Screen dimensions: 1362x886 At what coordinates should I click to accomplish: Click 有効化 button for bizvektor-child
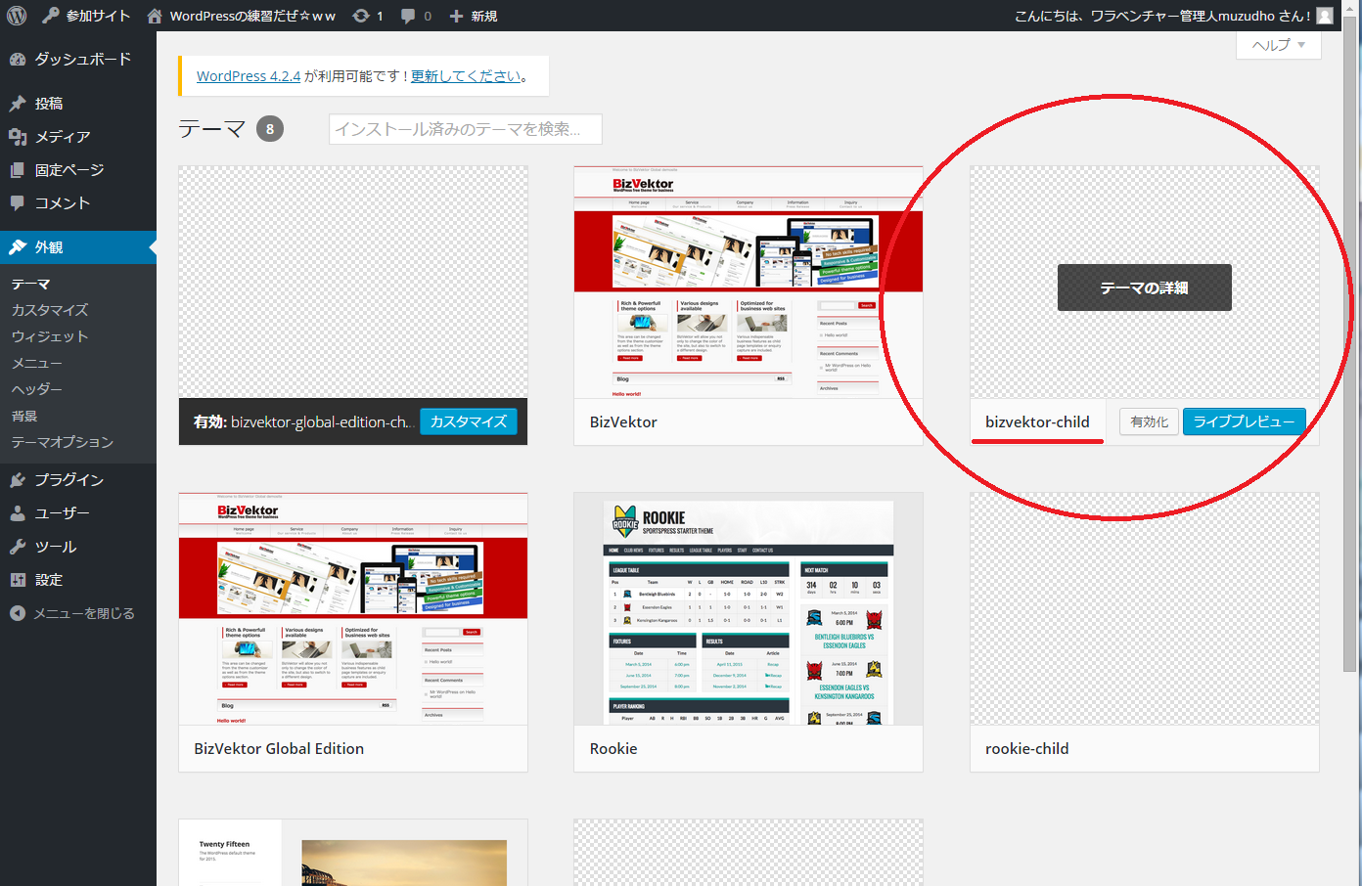pos(1149,421)
